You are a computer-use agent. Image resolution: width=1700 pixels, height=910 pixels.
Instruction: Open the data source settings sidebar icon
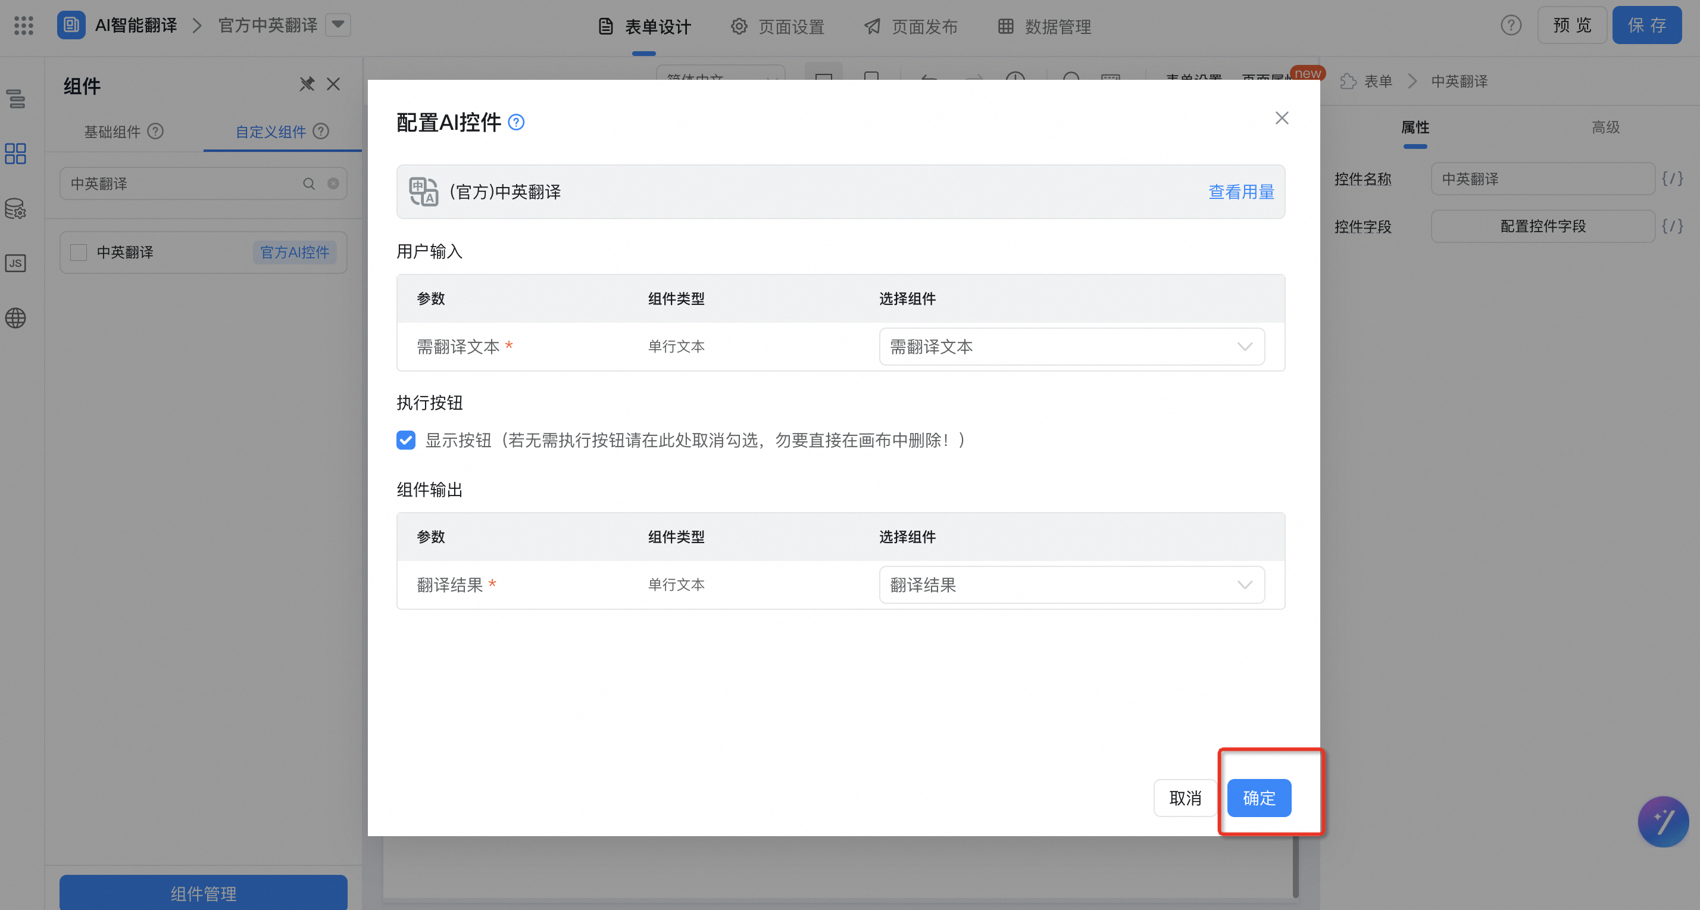pos(16,208)
